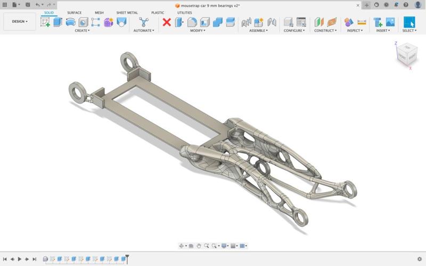Activate the Select tool
Screen dimensions: 426x266
409,22
